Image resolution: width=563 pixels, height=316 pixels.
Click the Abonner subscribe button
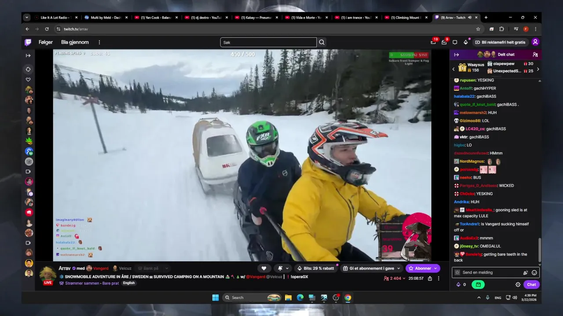click(x=423, y=268)
